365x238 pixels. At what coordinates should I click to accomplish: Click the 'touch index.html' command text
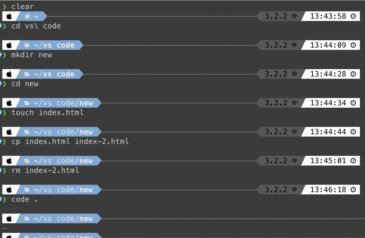point(47,113)
